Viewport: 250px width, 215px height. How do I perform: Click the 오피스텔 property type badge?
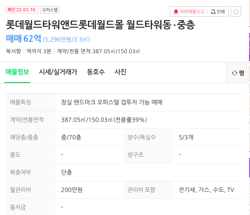50,10
